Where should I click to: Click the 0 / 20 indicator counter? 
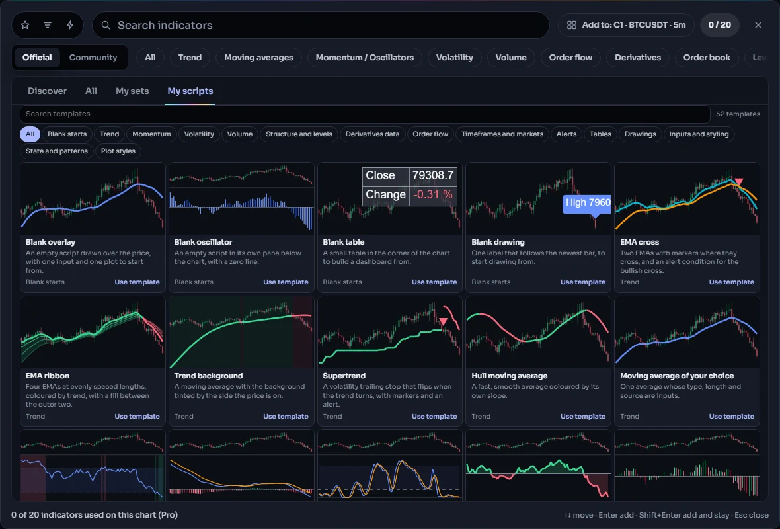point(719,25)
